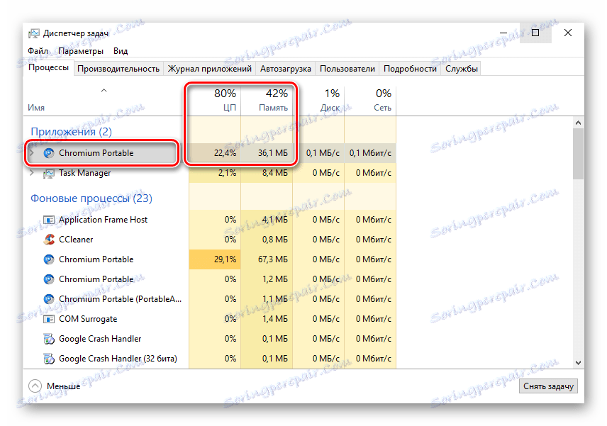Screen dimensions: 607x426
Task: Click the 1,4 МБ memory cell
Action: [267, 319]
